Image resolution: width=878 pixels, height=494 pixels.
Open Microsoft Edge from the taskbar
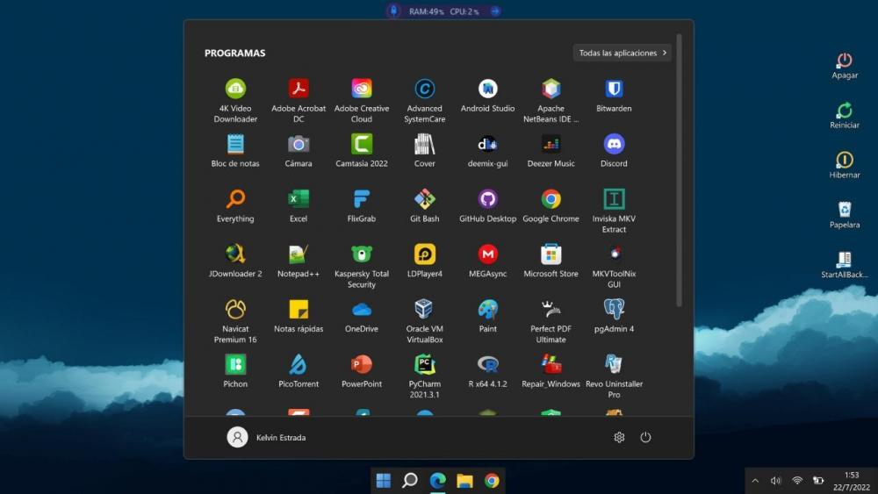(x=437, y=480)
